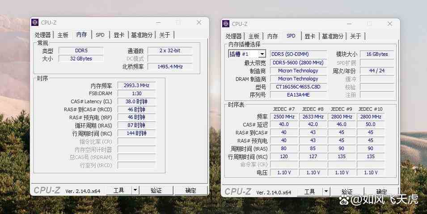Viewport: 427px width, 214px height.
Task: Click 工具 button in right CPU-Z window
Action: point(309,192)
